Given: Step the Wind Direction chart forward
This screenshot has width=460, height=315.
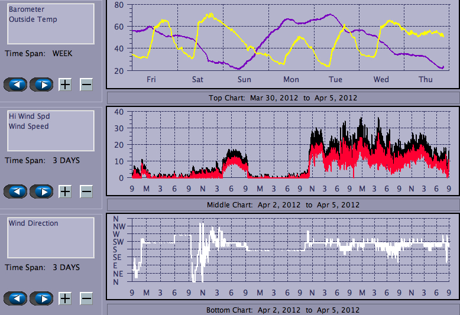Looking at the screenshot, I should click(41, 298).
